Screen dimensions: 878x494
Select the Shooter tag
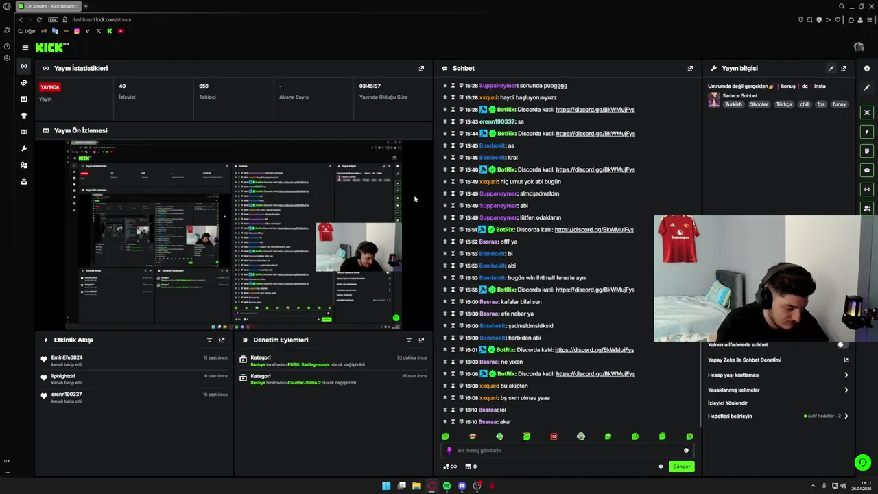(759, 104)
